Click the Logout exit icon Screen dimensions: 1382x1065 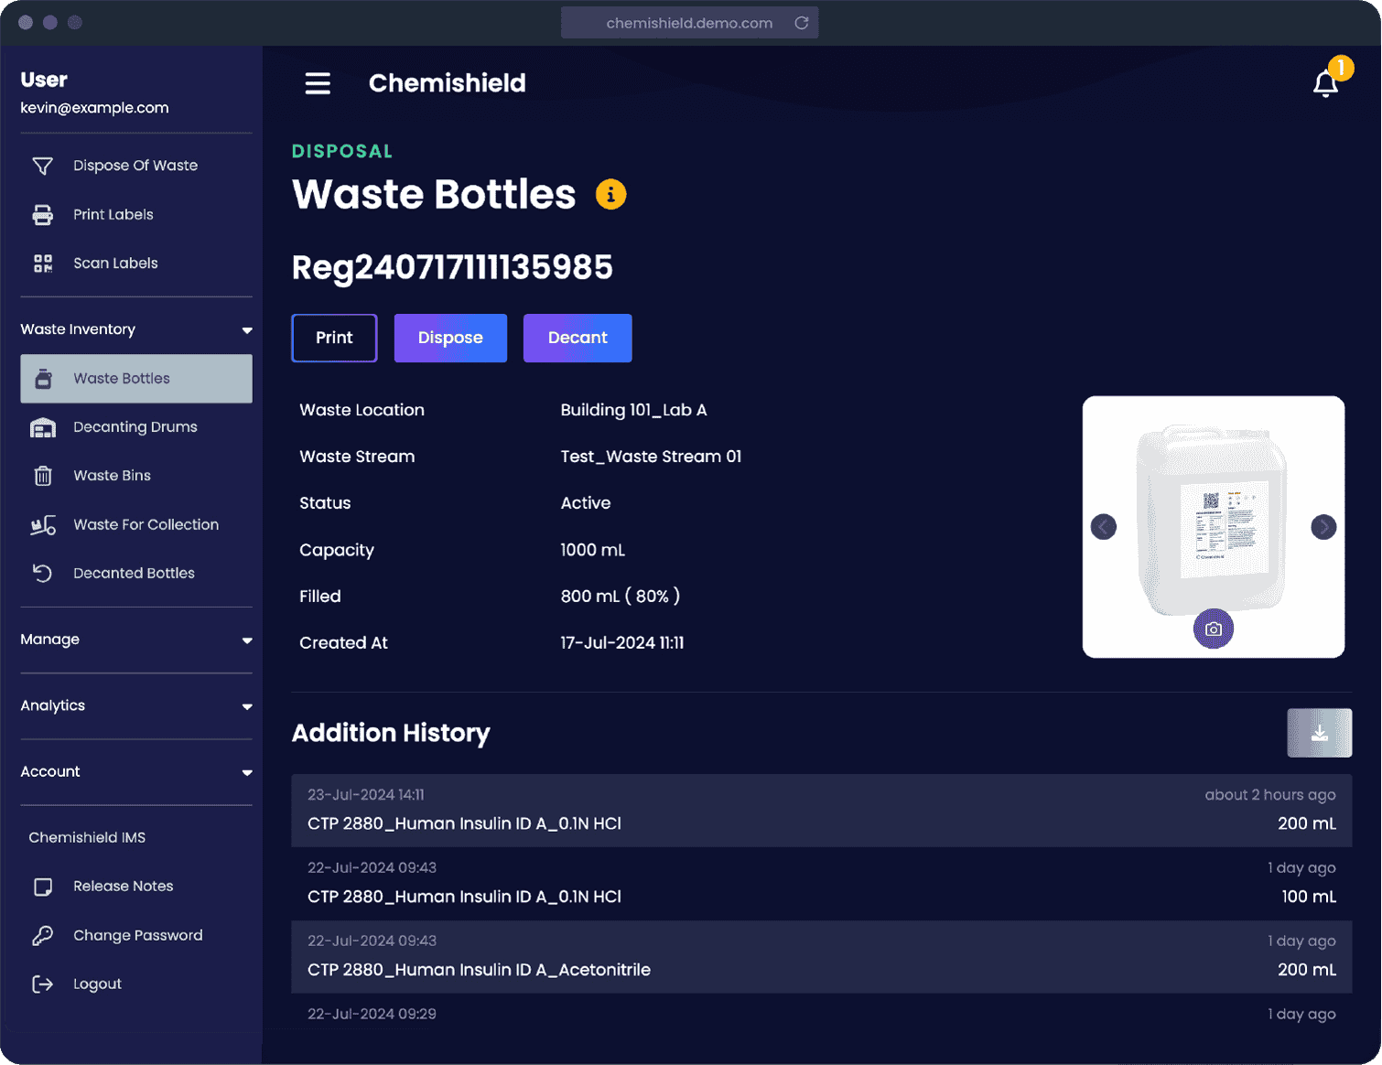click(43, 984)
